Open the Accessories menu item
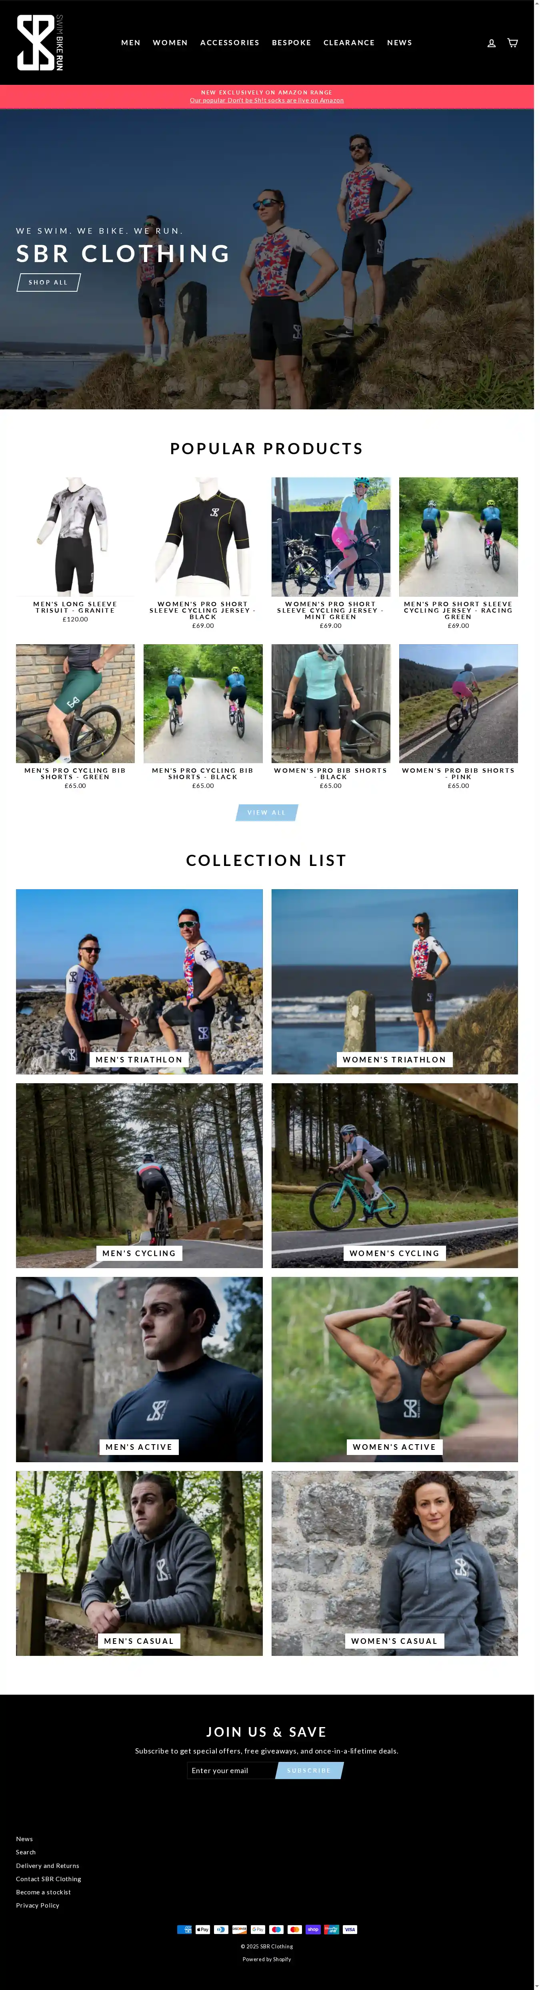Screen dimensions: 540x1990 [x=230, y=42]
